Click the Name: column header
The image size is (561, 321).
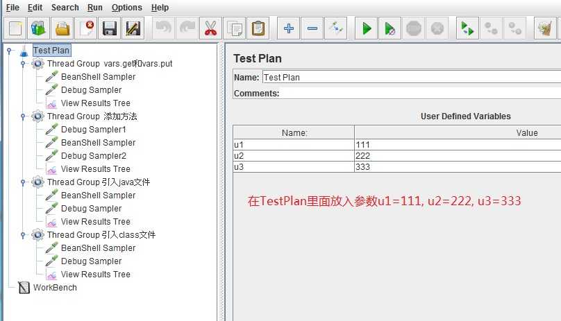tap(294, 132)
